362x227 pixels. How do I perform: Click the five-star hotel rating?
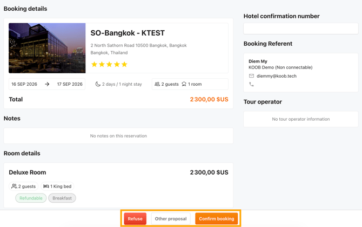(x=109, y=64)
